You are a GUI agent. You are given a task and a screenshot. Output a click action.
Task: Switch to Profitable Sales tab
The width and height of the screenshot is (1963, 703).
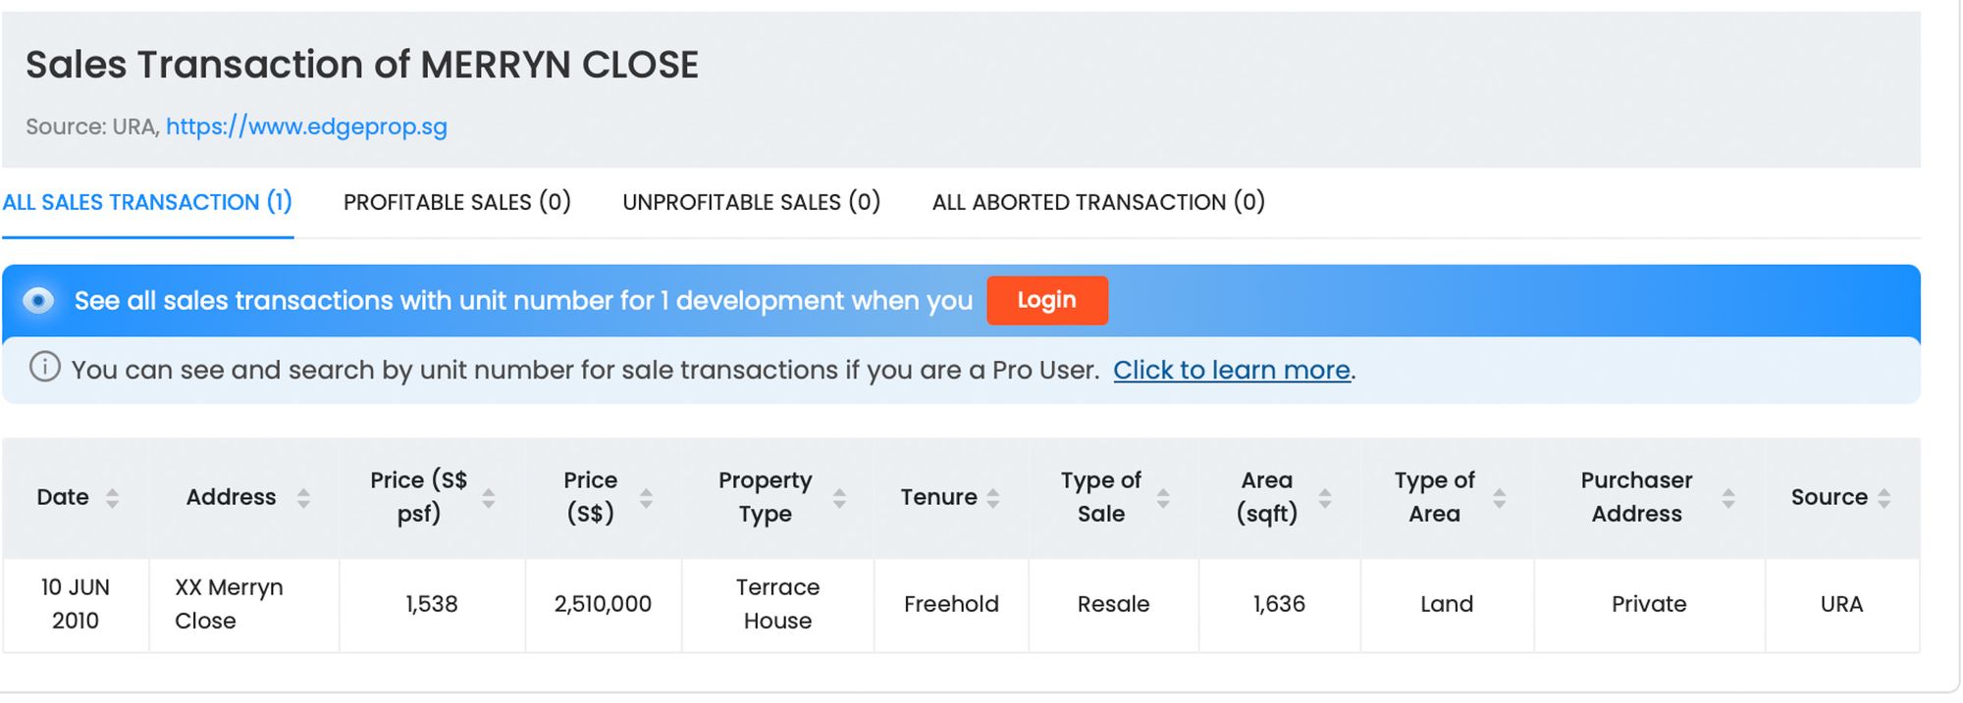point(456,202)
